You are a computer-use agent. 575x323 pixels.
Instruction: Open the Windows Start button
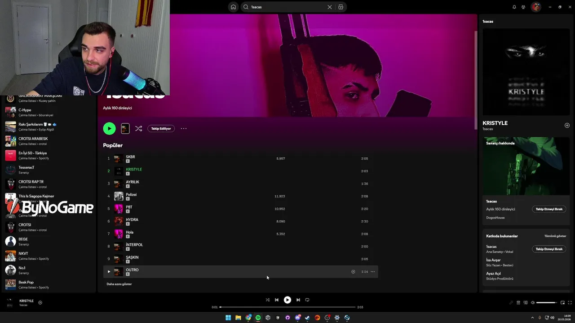click(x=228, y=318)
